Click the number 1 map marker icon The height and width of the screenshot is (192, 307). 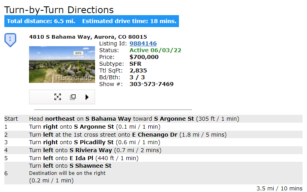click(10, 40)
